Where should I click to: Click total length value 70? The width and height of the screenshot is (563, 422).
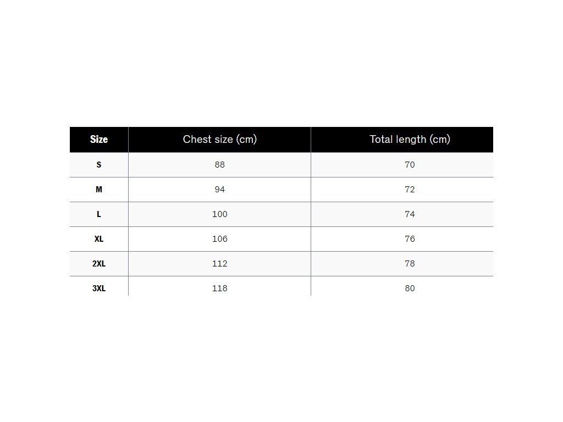coord(410,165)
